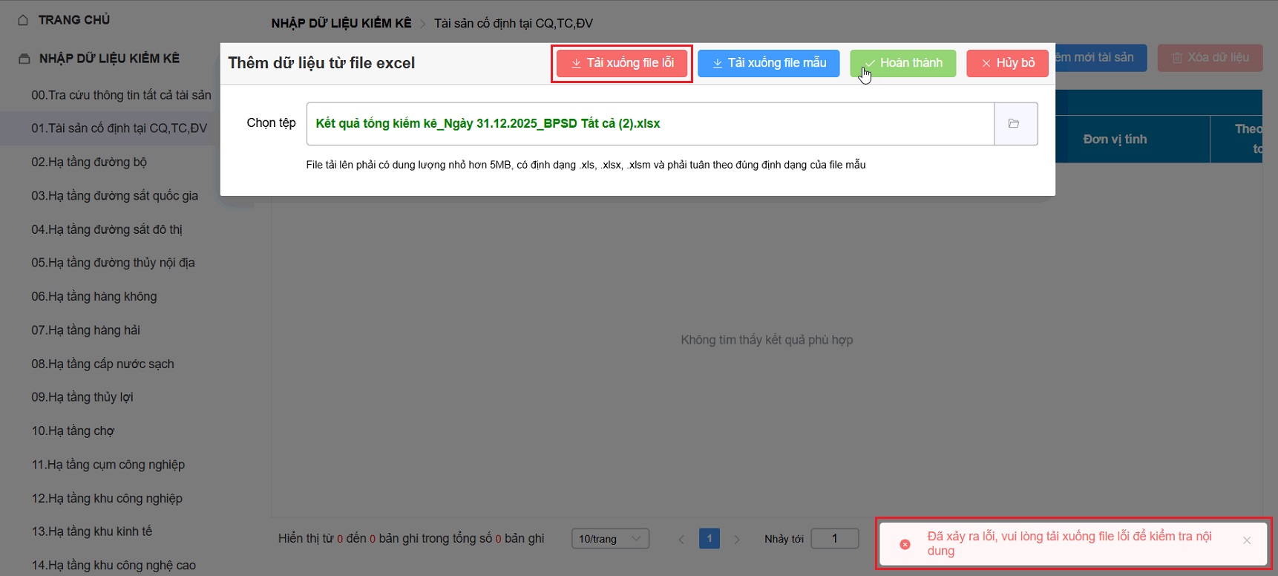Go to the next page arrow
Image resolution: width=1278 pixels, height=576 pixels.
click(737, 539)
